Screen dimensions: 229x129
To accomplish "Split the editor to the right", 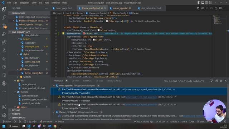I will click(220, 8).
